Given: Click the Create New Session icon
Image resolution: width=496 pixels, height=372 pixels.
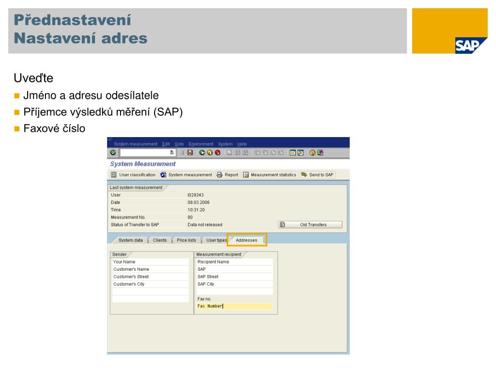Looking at the screenshot, I should [293, 153].
